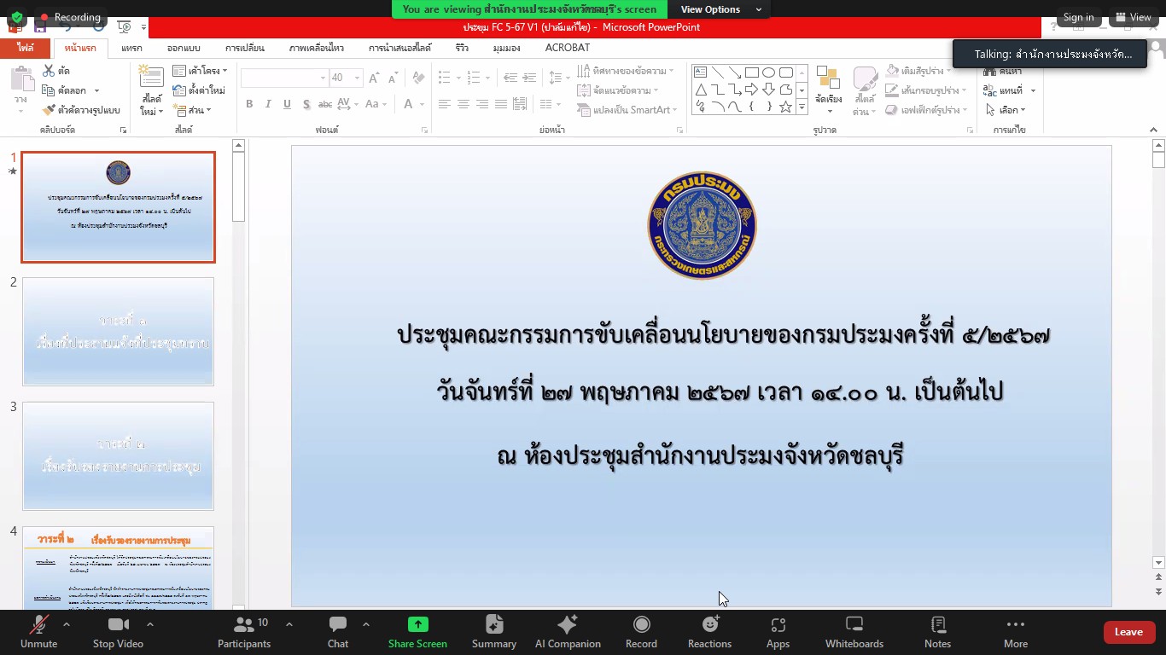Open the File (ไฟล์) tab
Image resolution: width=1166 pixels, height=655 pixels.
tap(25, 49)
